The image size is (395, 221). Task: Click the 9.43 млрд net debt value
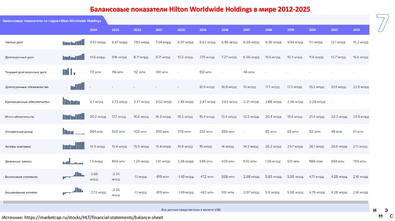pyautogui.click(x=98, y=42)
